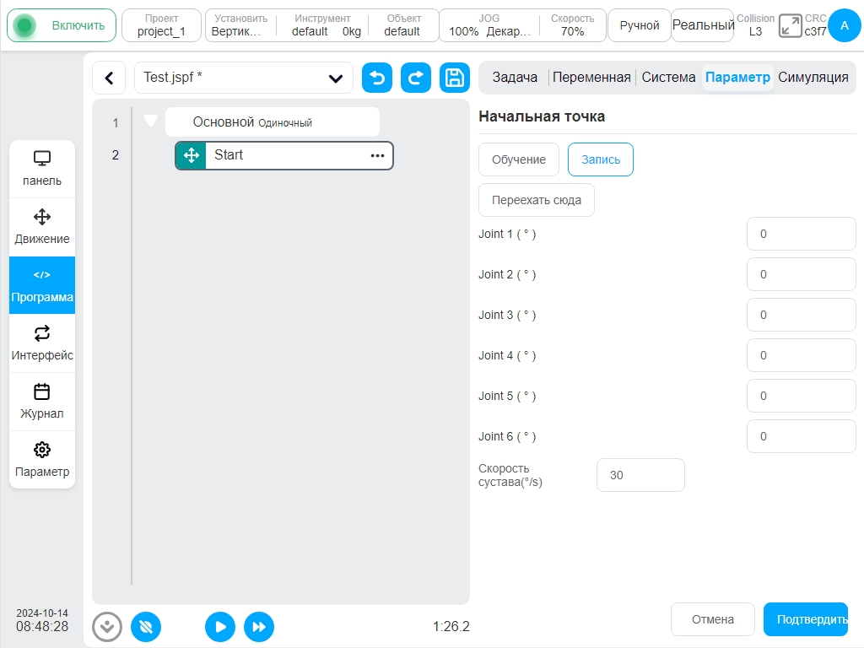Start the program with play button
This screenshot has height=648, width=864.
tap(220, 627)
